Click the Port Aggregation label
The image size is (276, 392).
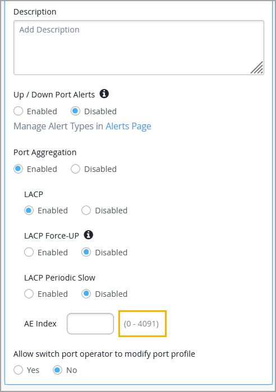point(45,152)
